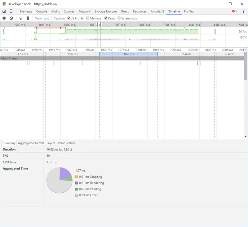Click the clear recording icon
This screenshot has height=227, width=248.
(11, 18)
